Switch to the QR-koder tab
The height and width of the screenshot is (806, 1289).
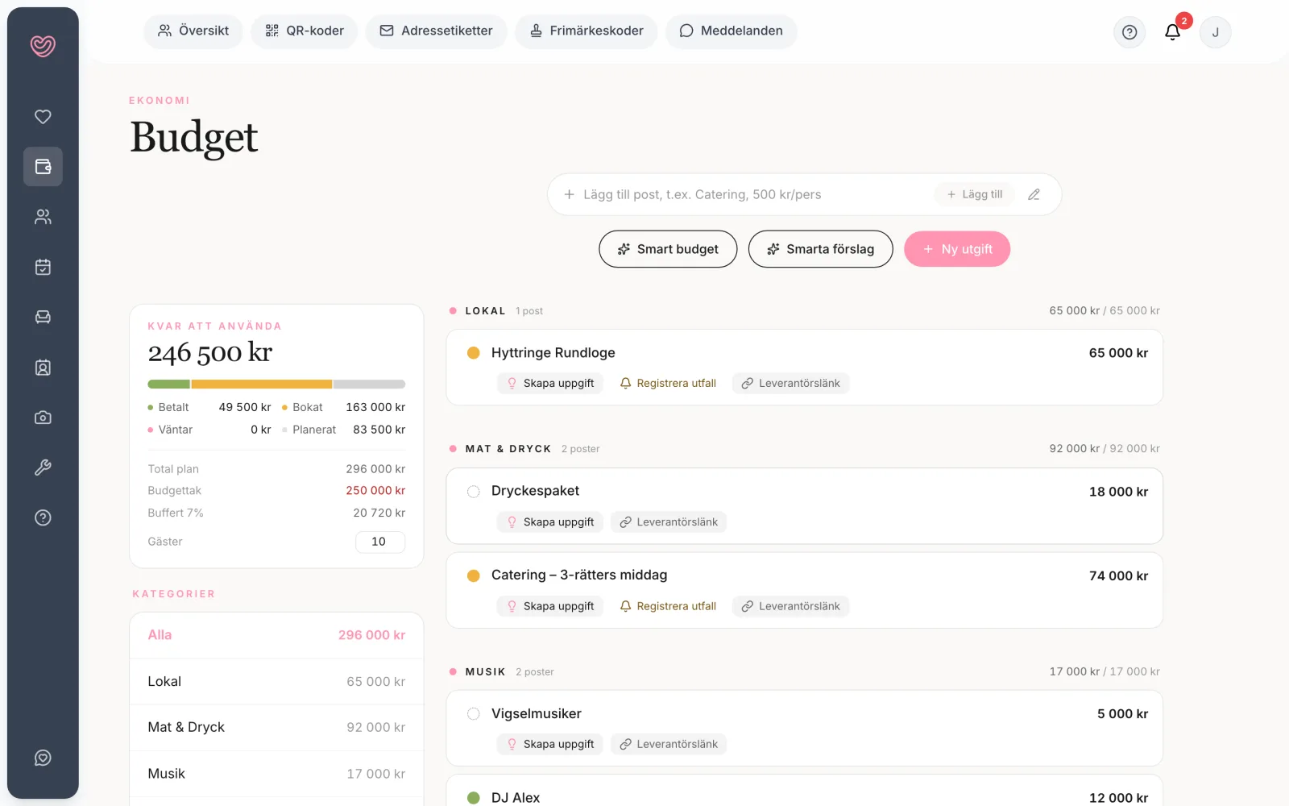[305, 31]
